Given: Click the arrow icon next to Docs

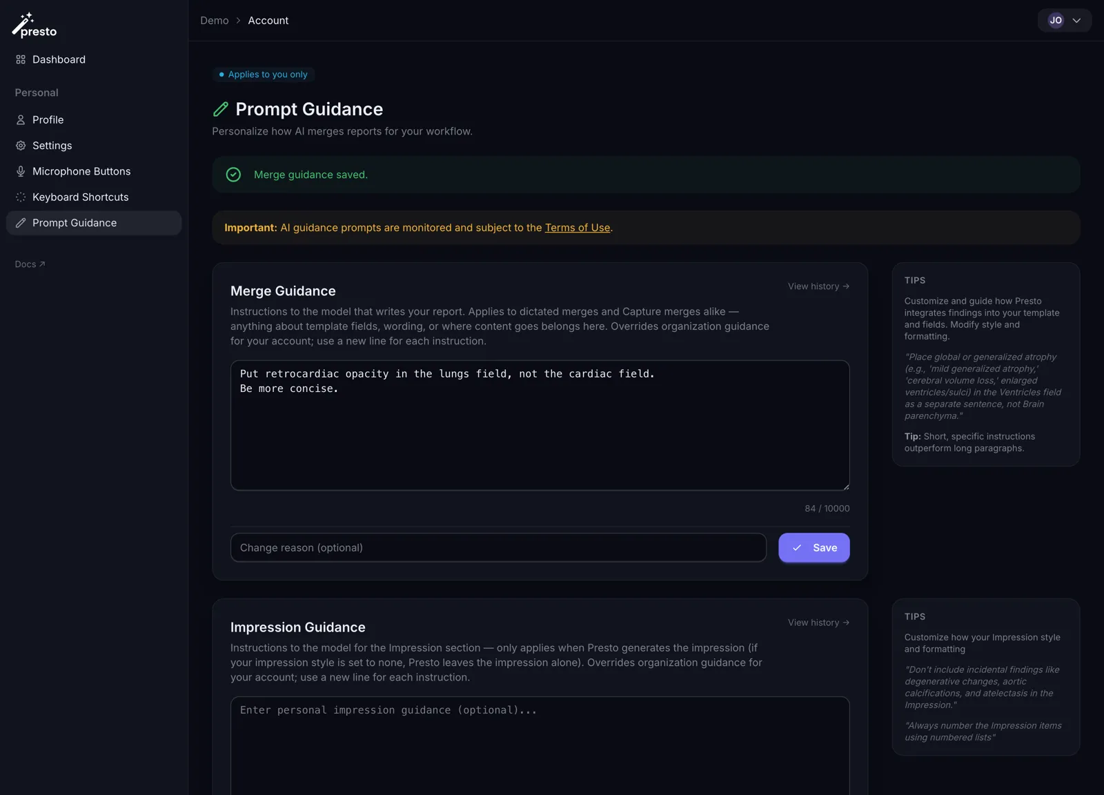Looking at the screenshot, I should pyautogui.click(x=42, y=264).
